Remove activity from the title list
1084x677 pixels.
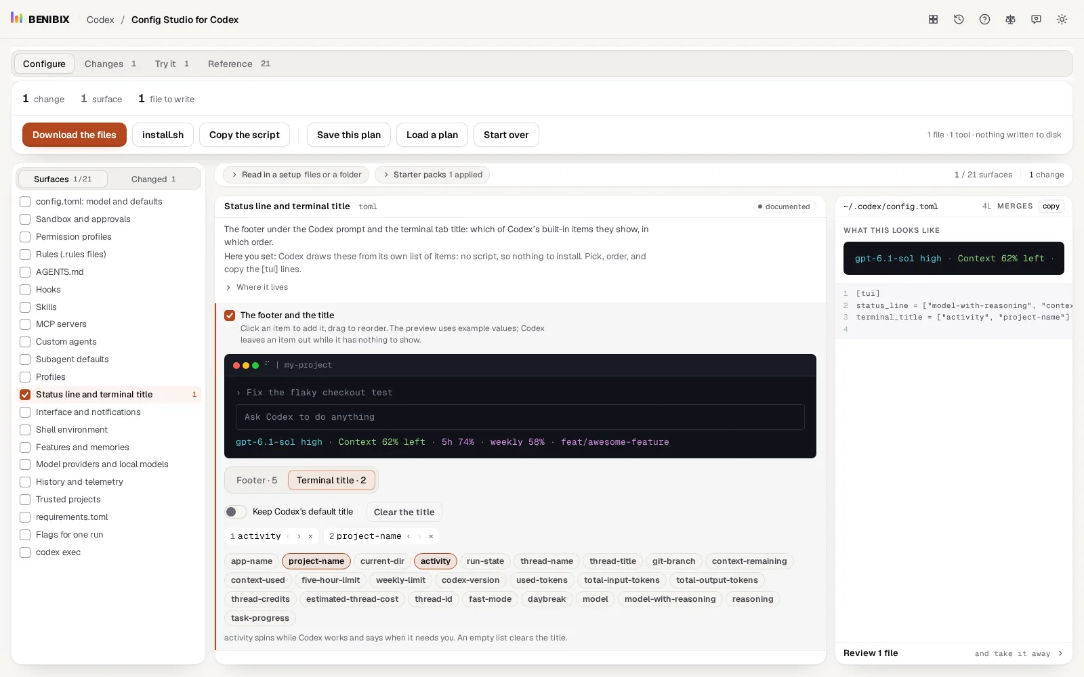pyautogui.click(x=310, y=536)
